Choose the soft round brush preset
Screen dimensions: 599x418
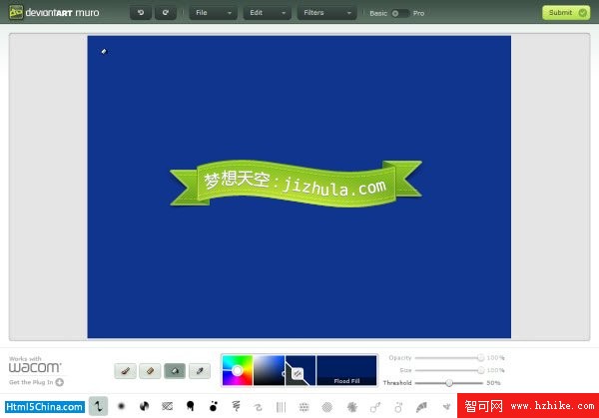coord(122,406)
